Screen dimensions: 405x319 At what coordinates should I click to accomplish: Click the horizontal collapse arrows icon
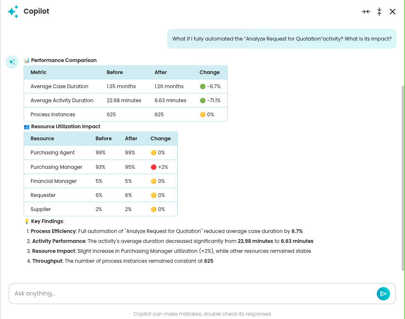[366, 12]
